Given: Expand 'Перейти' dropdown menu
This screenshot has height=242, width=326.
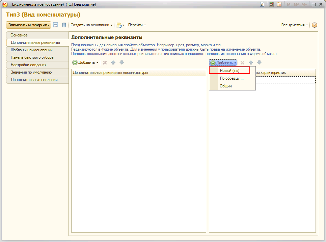Looking at the screenshot, I should 137,25.
